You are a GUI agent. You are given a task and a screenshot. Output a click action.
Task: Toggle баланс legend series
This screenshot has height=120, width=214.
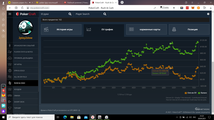(202, 93)
